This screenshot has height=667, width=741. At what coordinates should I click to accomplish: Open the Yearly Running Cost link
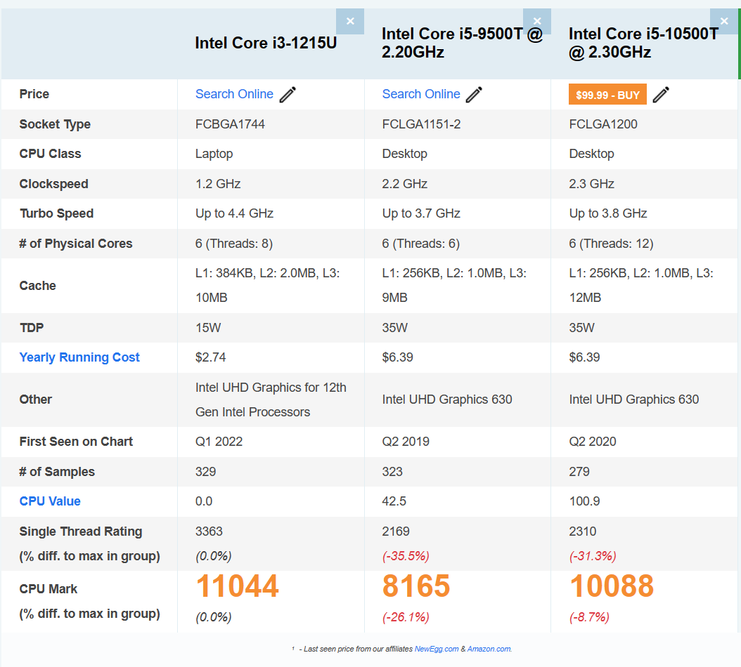79,357
